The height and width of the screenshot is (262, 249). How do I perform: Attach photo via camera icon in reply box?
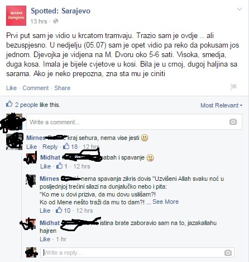[228, 252]
